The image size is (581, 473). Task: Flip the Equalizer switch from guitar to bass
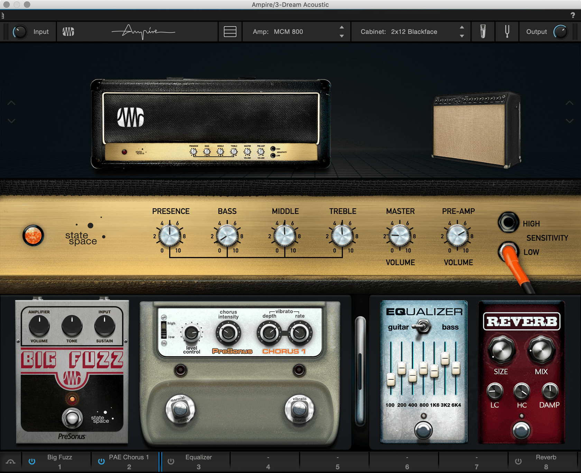point(423,327)
